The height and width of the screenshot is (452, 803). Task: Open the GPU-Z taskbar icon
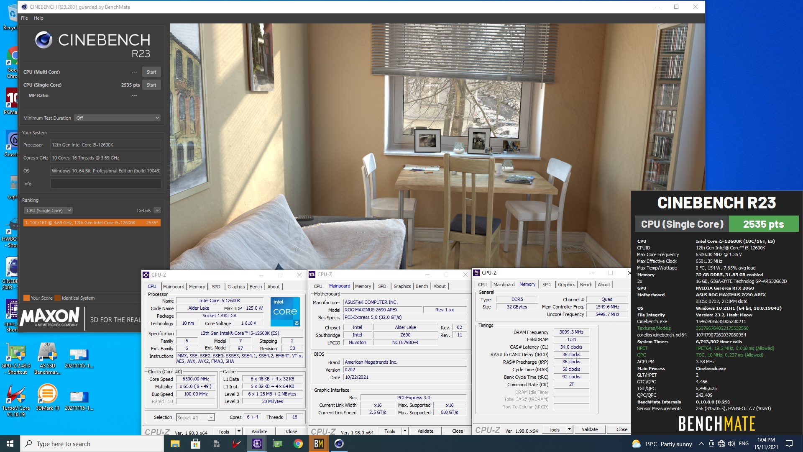point(278,444)
